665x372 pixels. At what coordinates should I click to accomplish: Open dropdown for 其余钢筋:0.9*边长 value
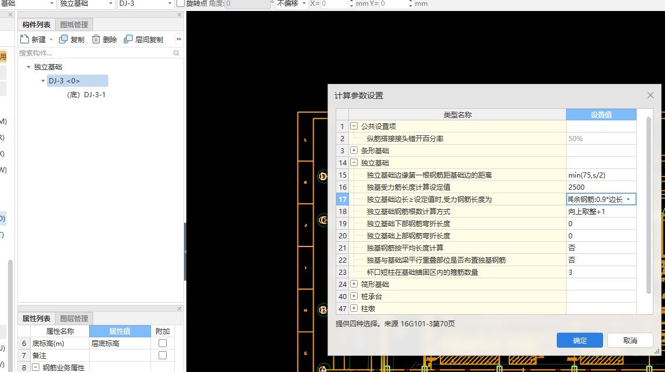[629, 200]
